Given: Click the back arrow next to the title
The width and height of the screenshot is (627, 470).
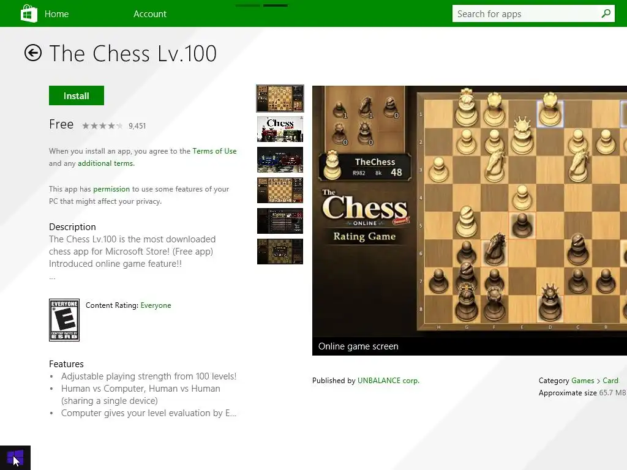Looking at the screenshot, I should 33,53.
